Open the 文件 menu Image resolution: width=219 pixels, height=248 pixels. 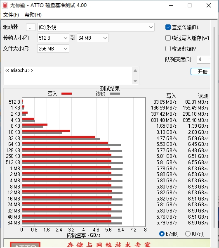11,15
